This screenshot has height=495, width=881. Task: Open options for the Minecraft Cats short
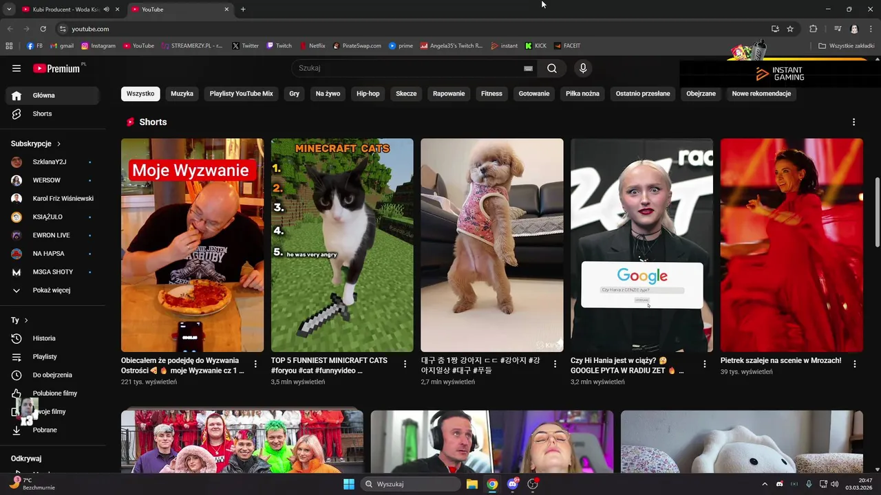click(x=405, y=364)
